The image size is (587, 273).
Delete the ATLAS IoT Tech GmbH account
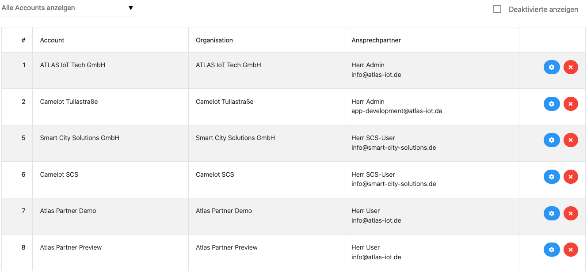tap(571, 67)
